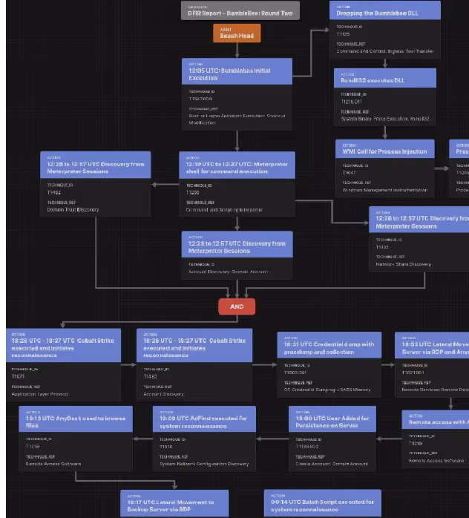
Task: Select the '18:31 UTC Credential dump with procdump' header
Action: click(x=329, y=345)
